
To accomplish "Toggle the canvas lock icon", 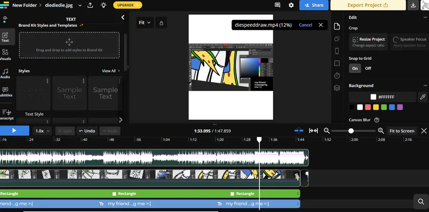I will pyautogui.click(x=161, y=23).
